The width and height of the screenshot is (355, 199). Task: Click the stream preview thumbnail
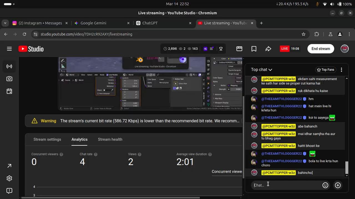pos(150,83)
